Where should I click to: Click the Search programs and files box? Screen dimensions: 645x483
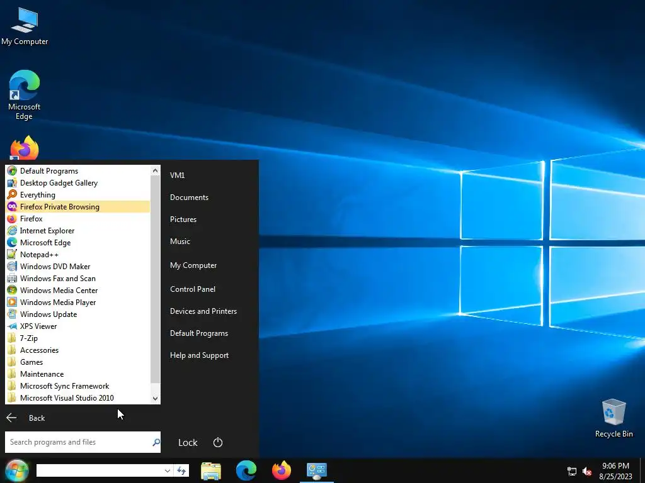[78, 442]
